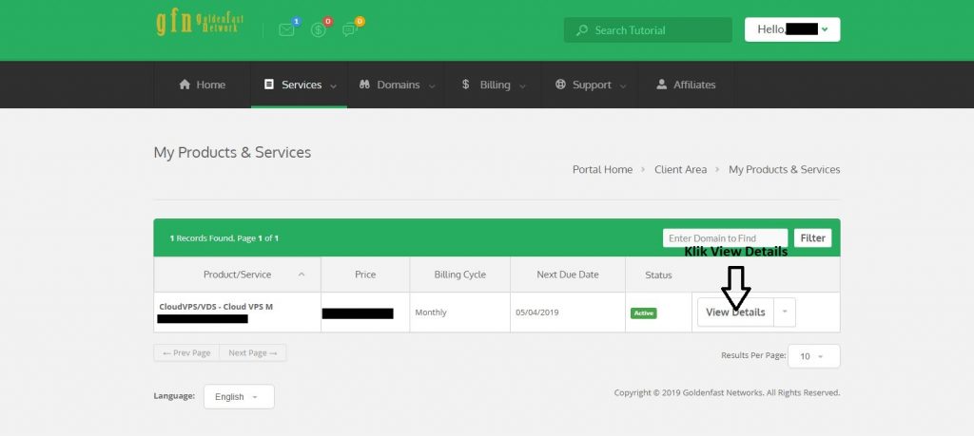Click the Enter Domain to Find field

click(x=725, y=238)
